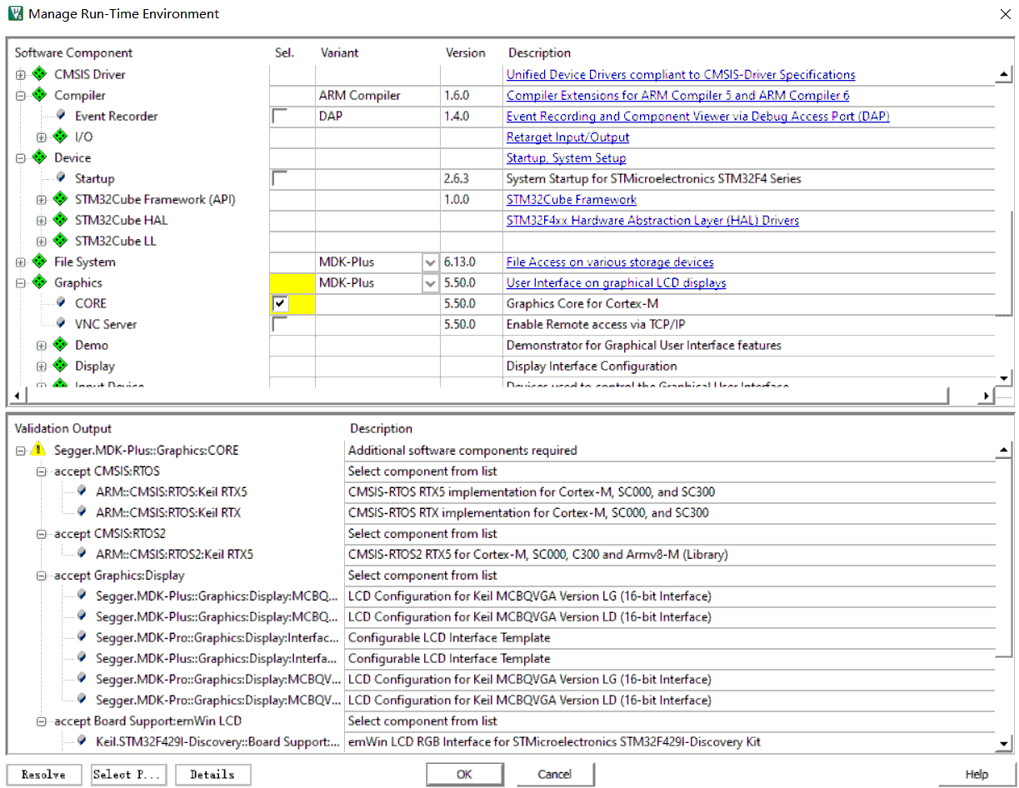The image size is (1019, 788).
Task: Open the Event Recording and Component Viewer link
Action: 698,117
